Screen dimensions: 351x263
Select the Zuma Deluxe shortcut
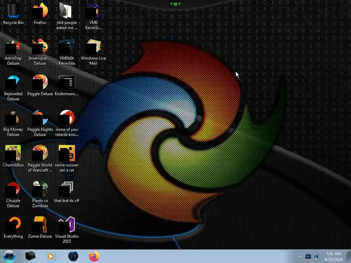click(40, 228)
